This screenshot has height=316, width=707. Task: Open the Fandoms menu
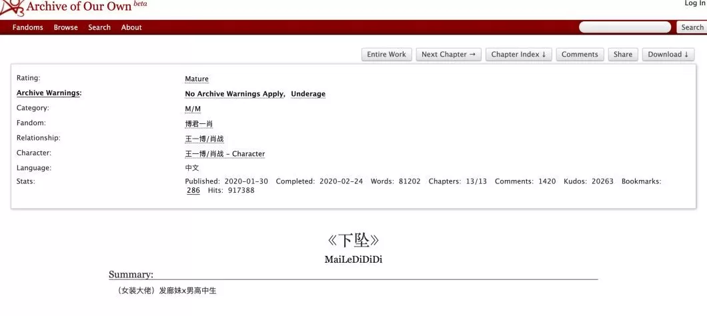(27, 27)
